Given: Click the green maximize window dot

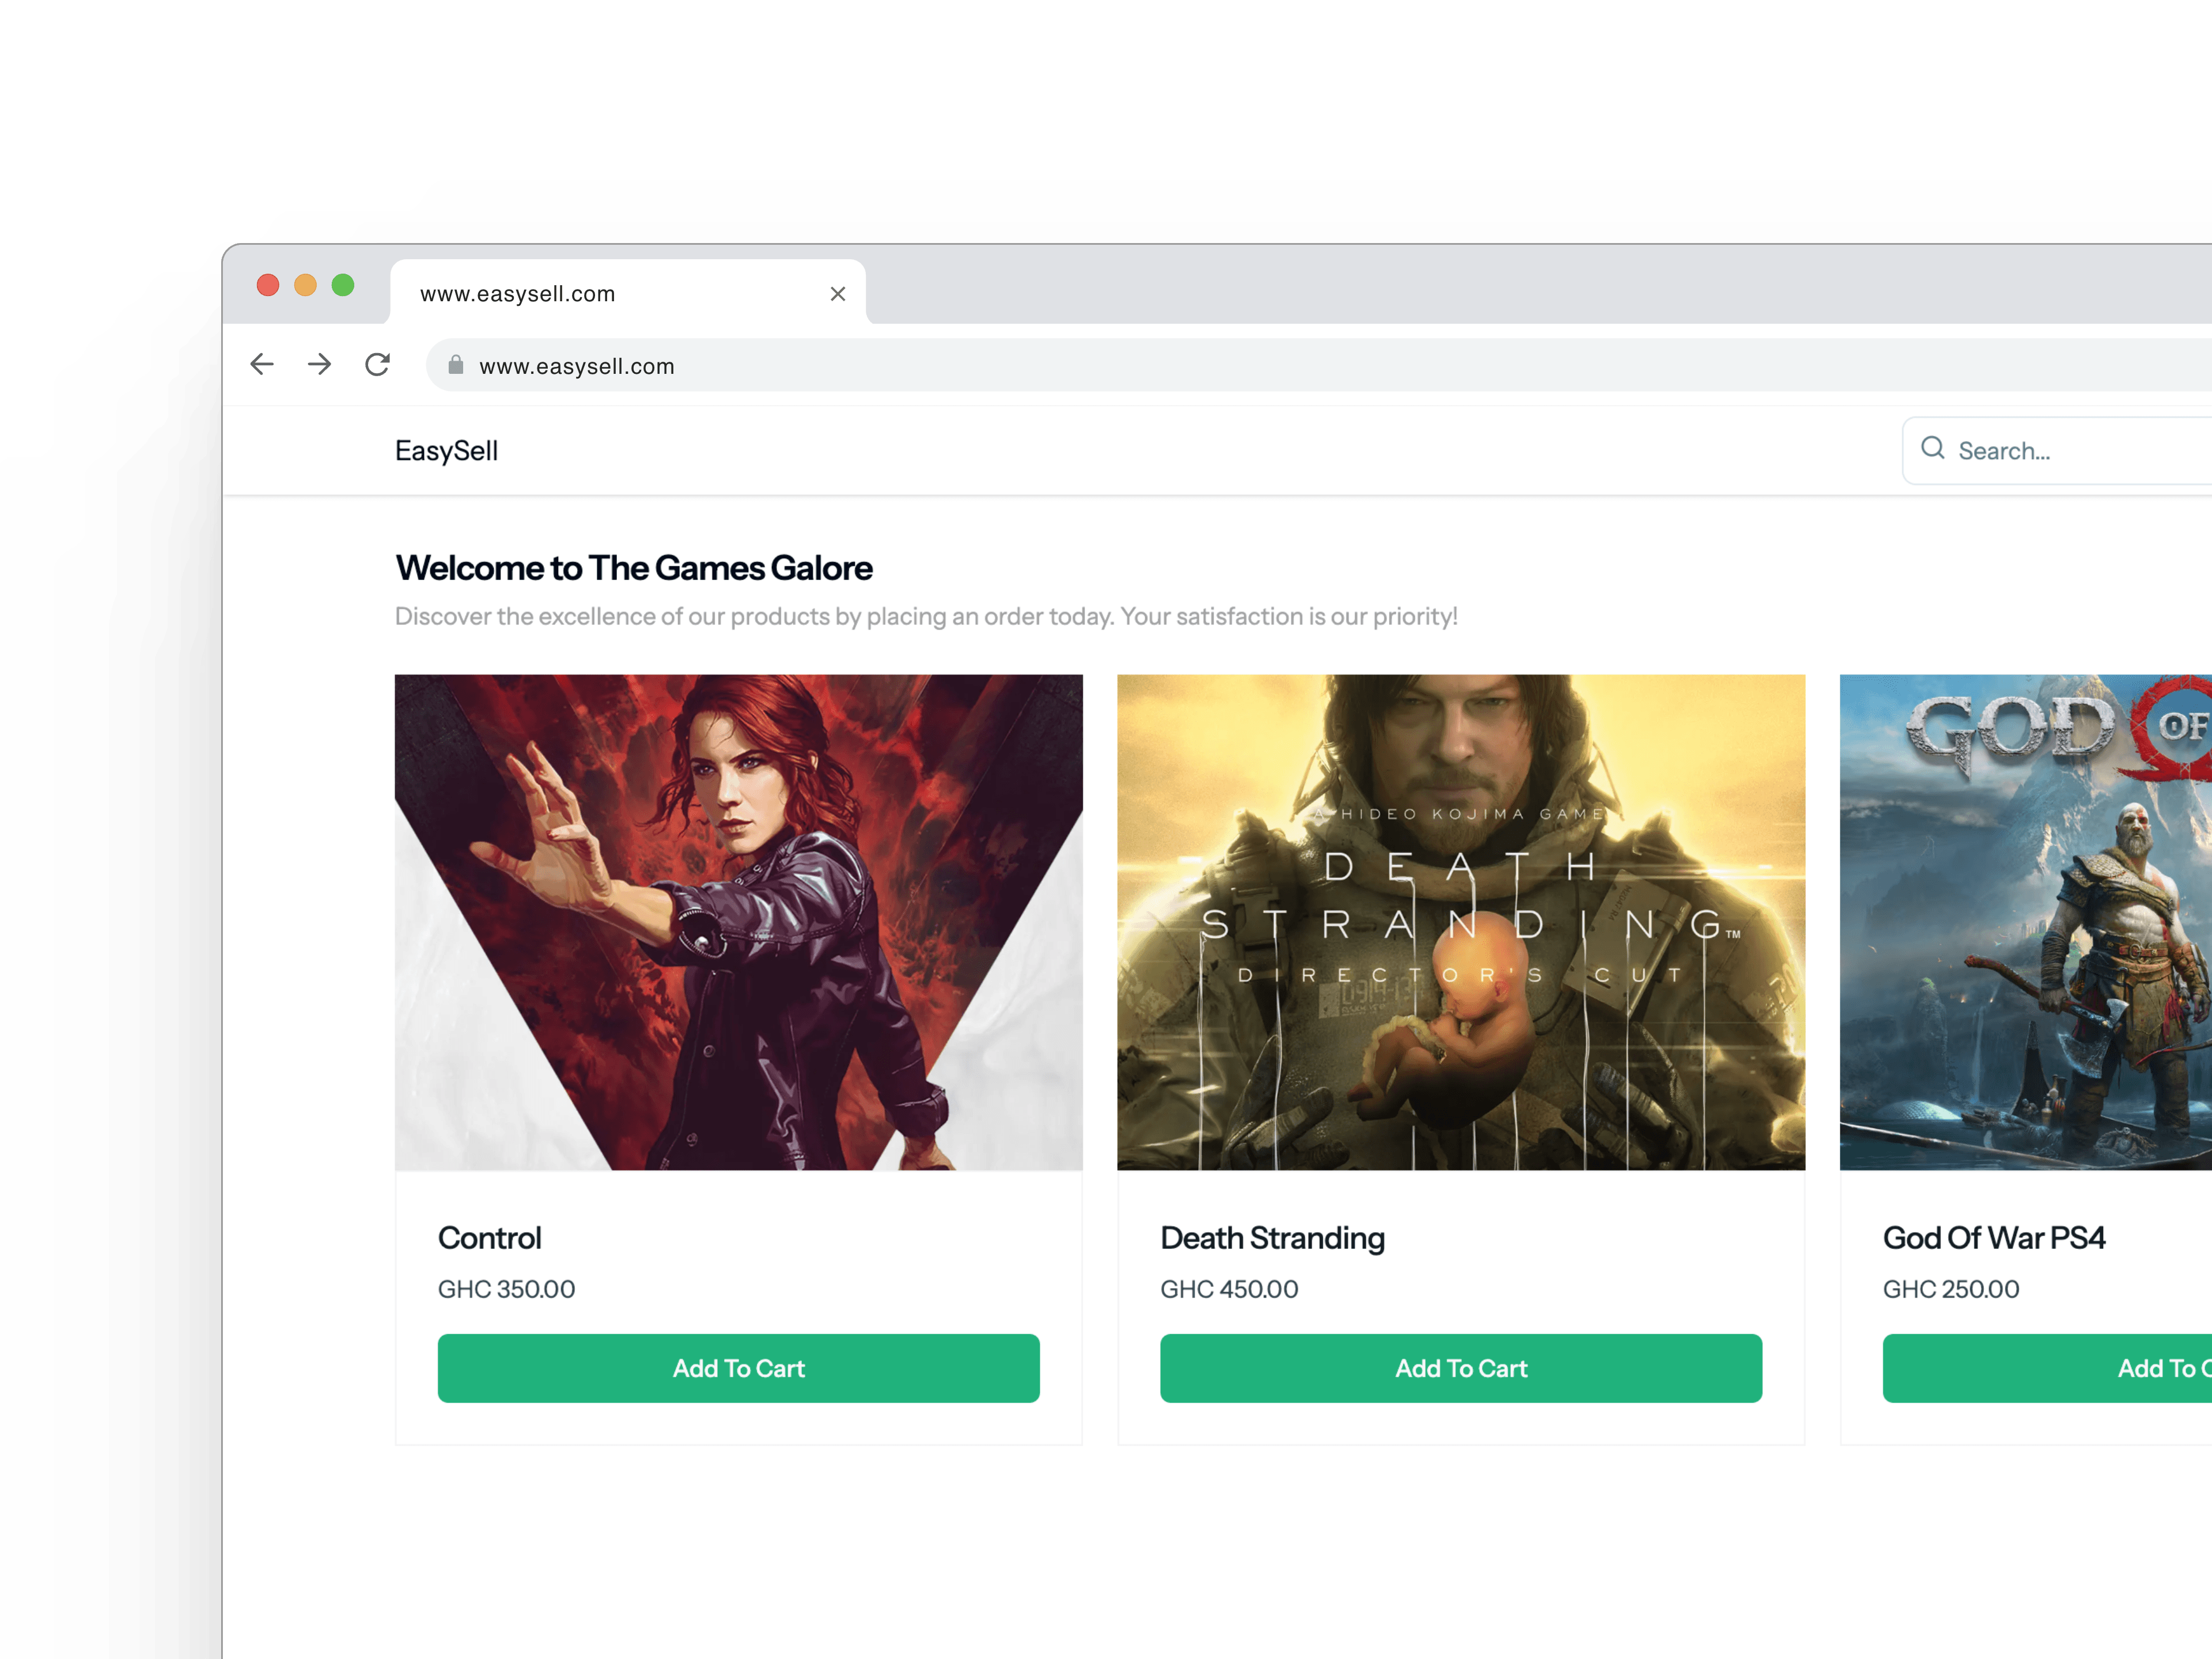Looking at the screenshot, I should pyautogui.click(x=343, y=286).
